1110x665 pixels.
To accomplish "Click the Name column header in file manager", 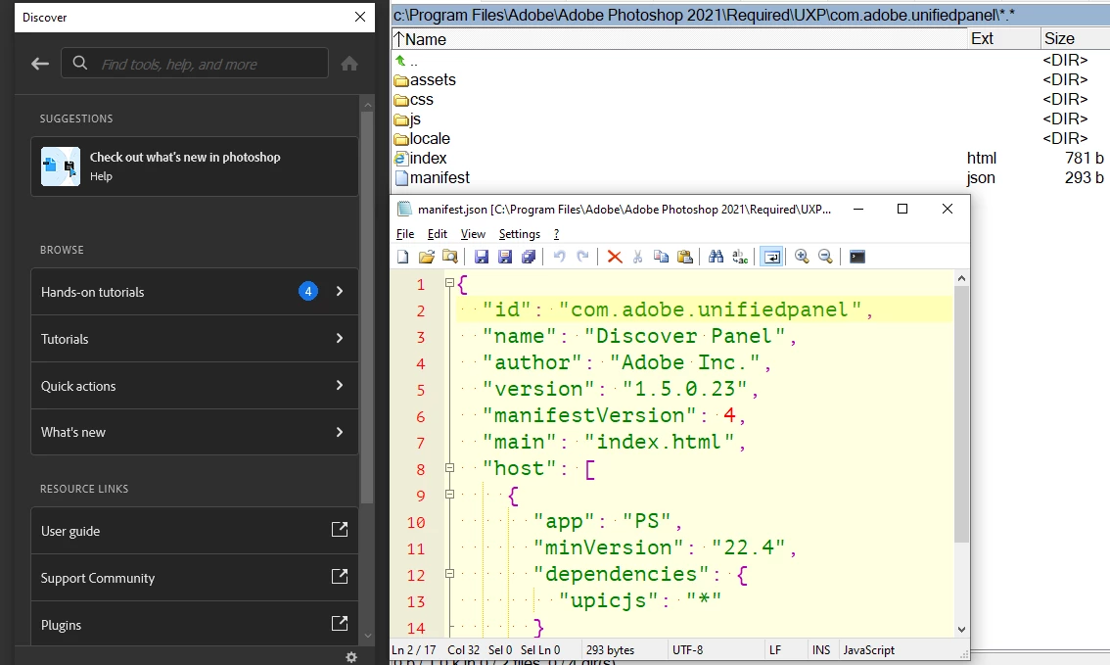I will point(679,39).
